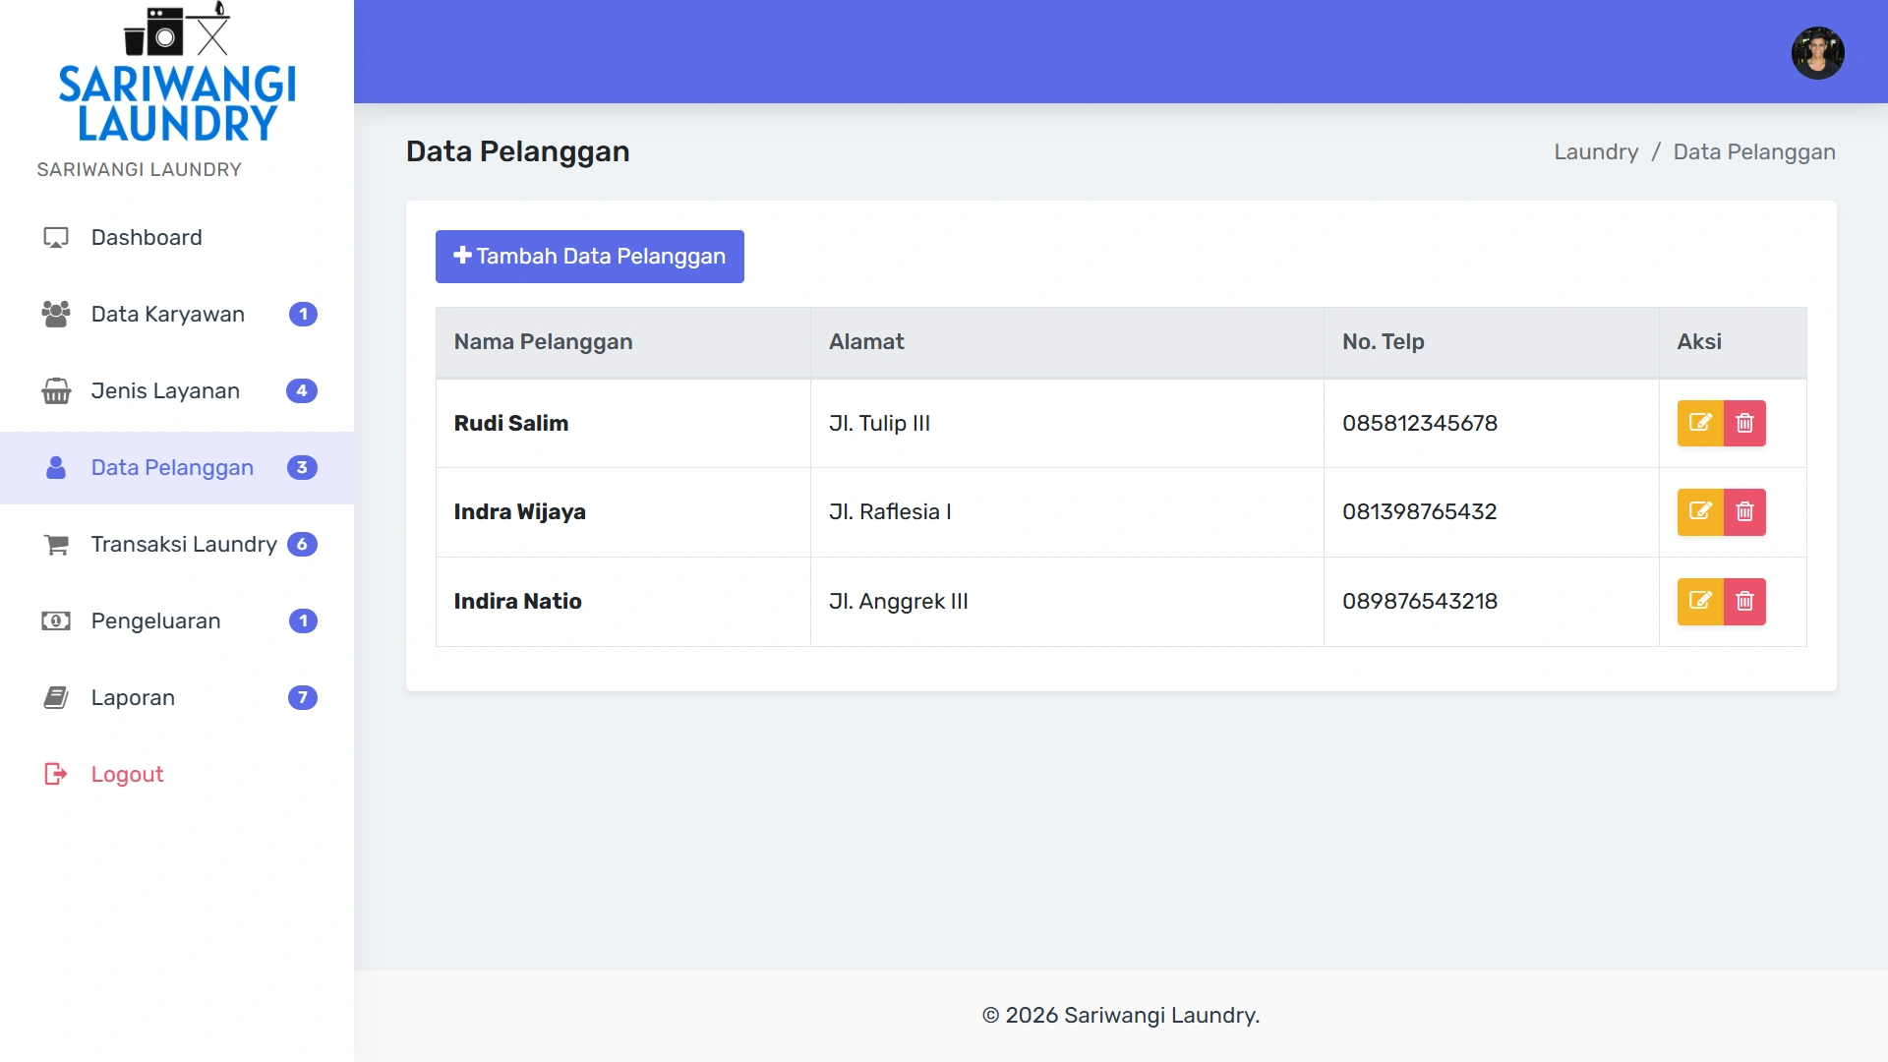Click the Pengeluaran badge 1
The width and height of the screenshot is (1888, 1062).
(303, 621)
